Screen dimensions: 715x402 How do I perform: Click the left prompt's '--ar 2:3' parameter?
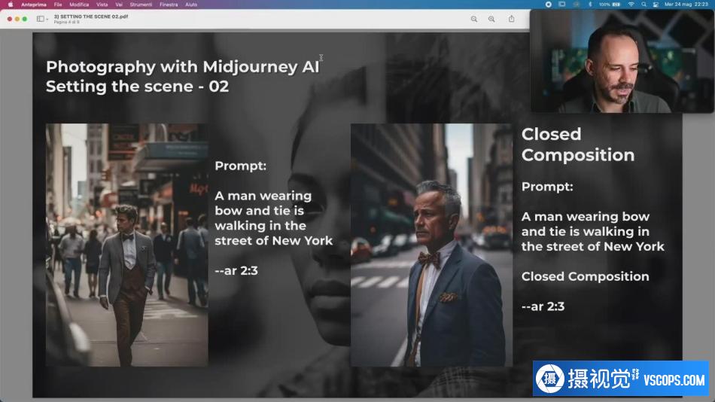coord(236,270)
